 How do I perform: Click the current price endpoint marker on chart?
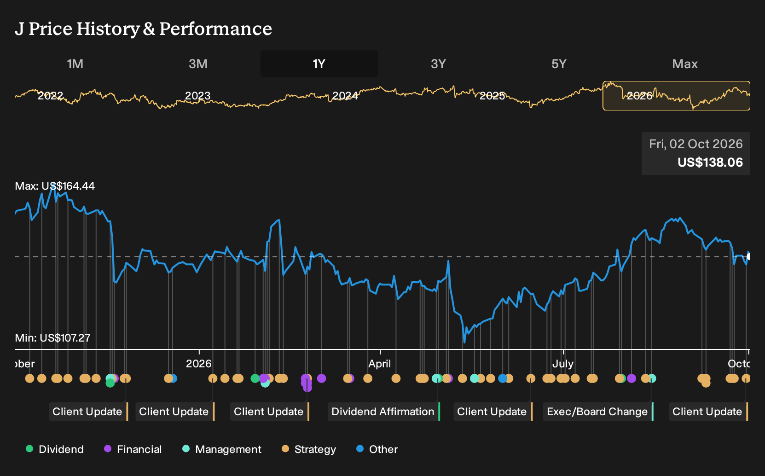749,256
